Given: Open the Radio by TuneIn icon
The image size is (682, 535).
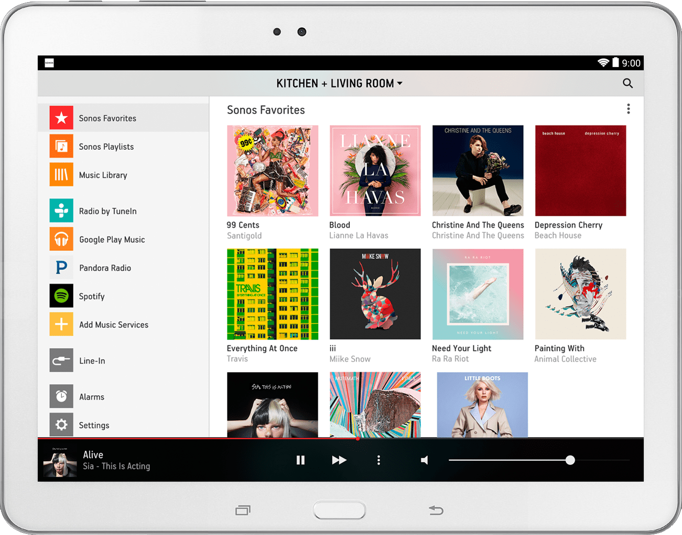Looking at the screenshot, I should tap(61, 210).
